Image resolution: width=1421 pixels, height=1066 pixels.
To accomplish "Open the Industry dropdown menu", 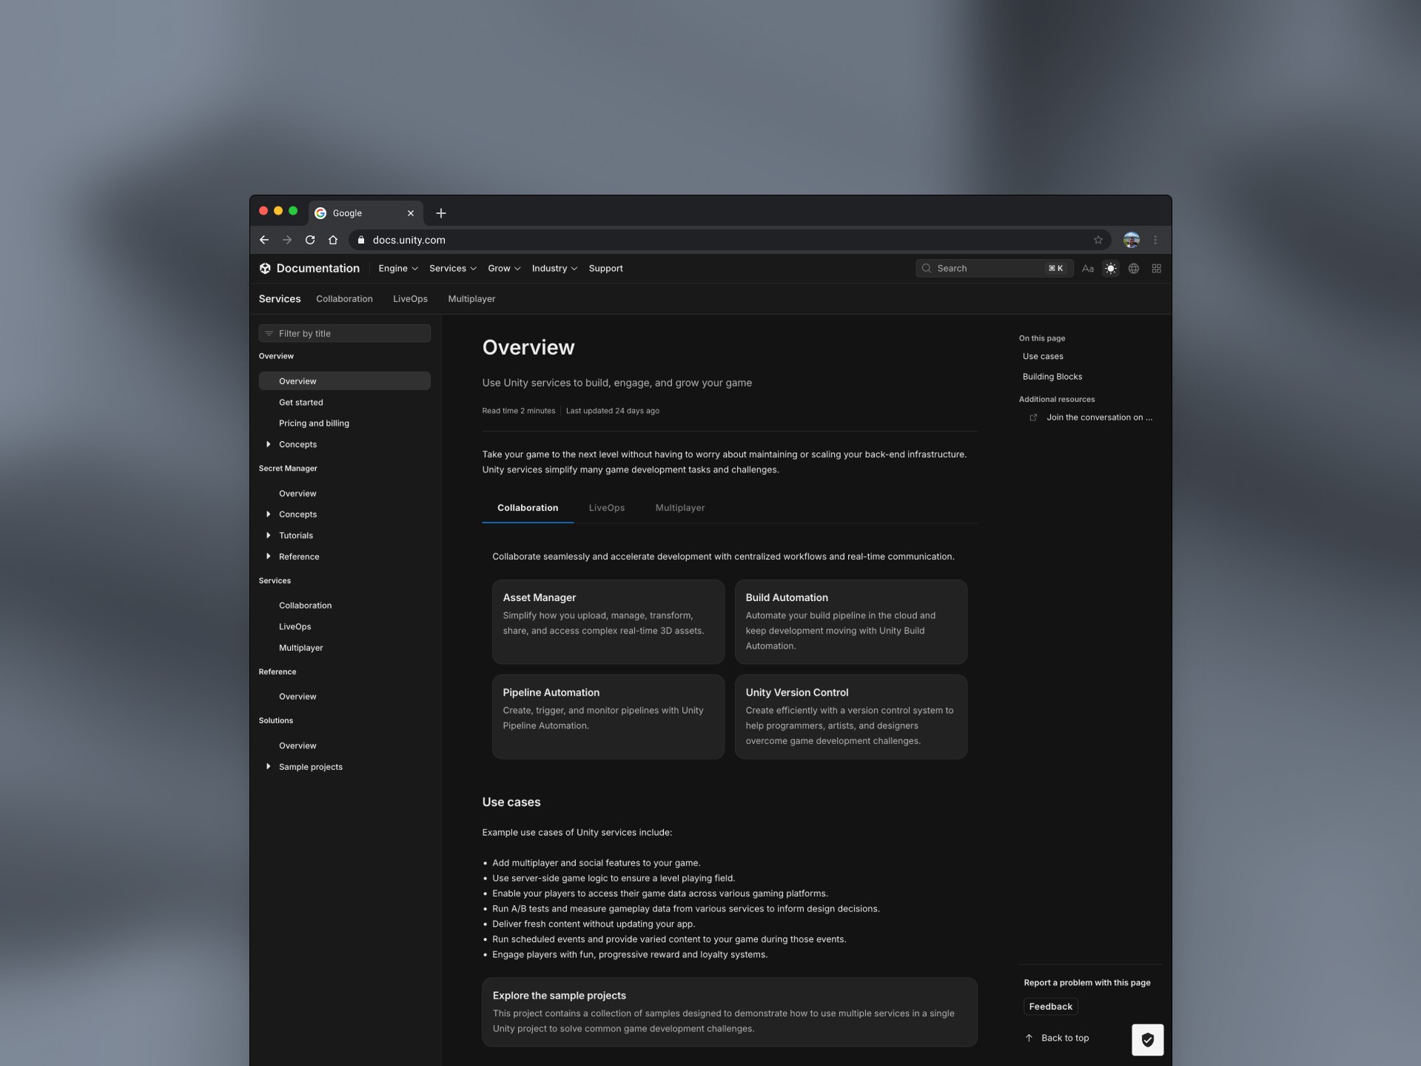I will point(554,269).
